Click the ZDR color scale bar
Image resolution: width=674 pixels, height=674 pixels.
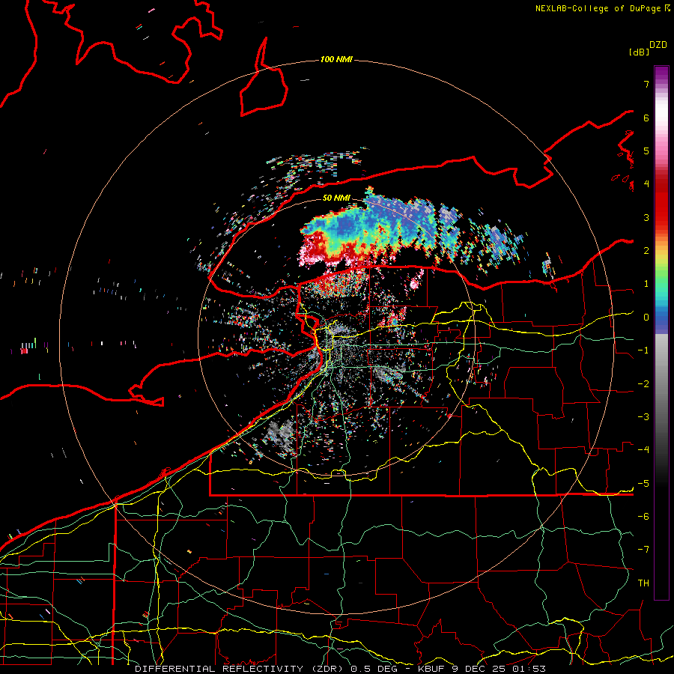coord(661,333)
